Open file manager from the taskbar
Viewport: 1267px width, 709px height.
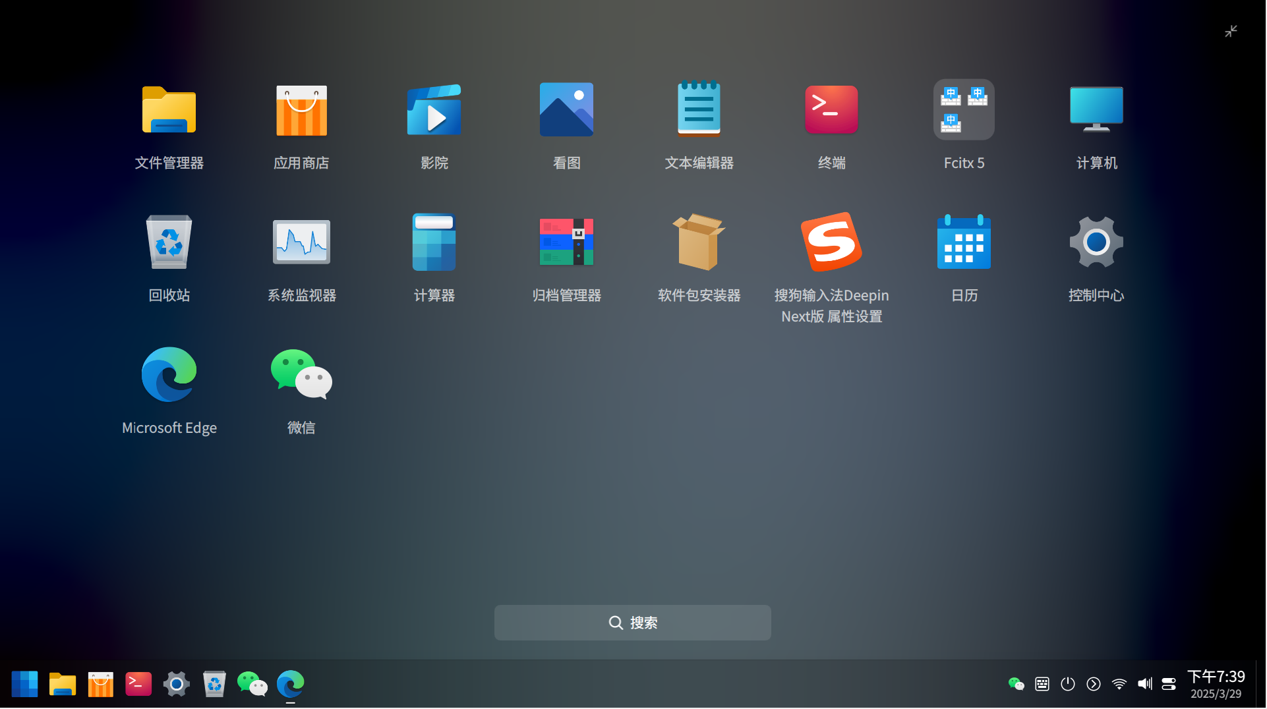pos(63,685)
